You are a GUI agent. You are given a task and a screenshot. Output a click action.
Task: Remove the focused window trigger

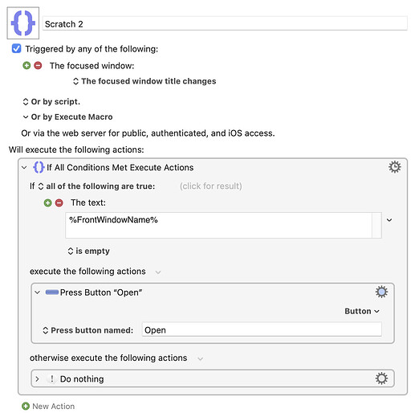pos(38,65)
